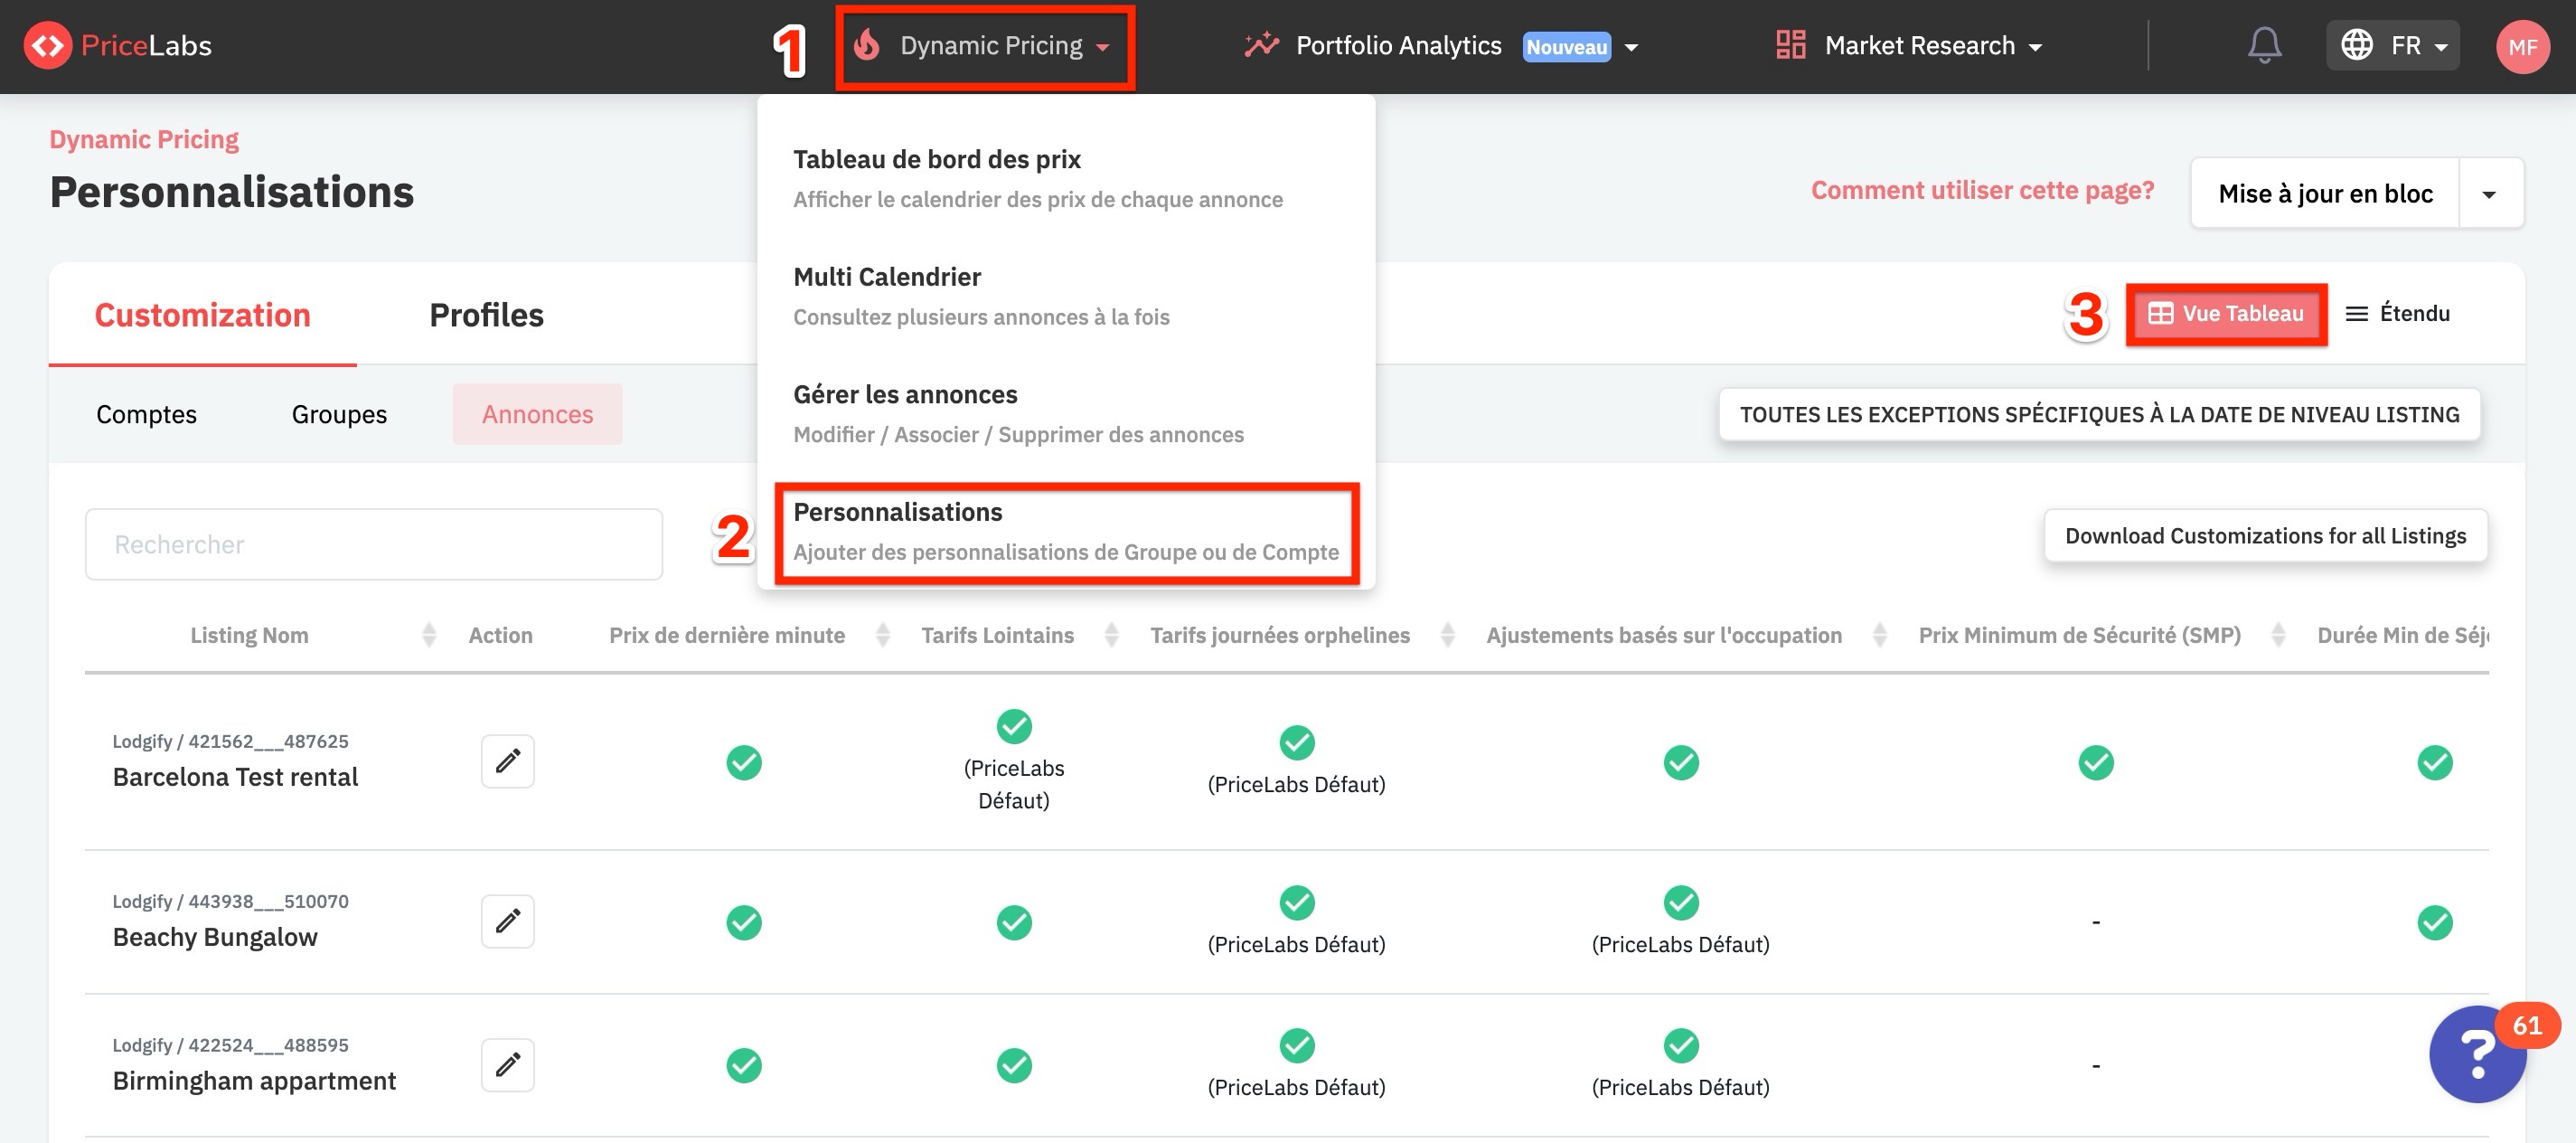Click Lodgify / 443938___510070 text
Image resolution: width=2576 pixels, height=1143 pixels.
(230, 901)
